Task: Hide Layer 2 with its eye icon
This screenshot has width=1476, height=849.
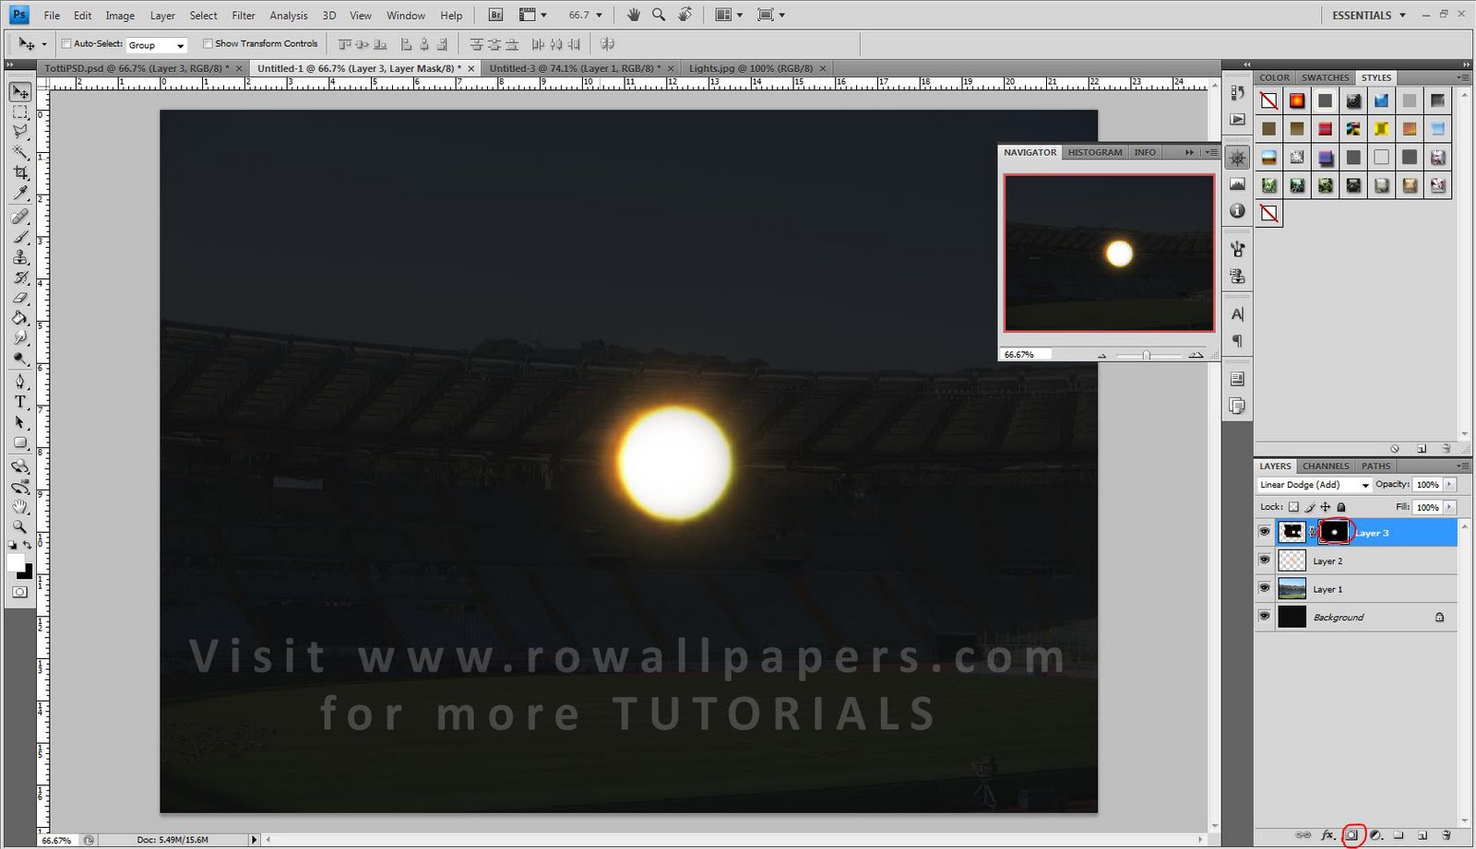Action: click(x=1265, y=560)
